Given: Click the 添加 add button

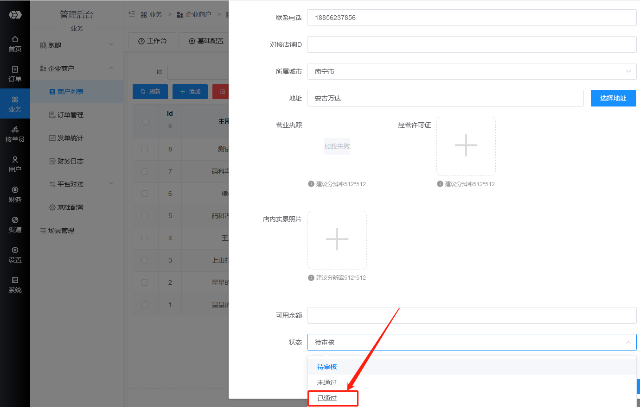Looking at the screenshot, I should coord(190,92).
